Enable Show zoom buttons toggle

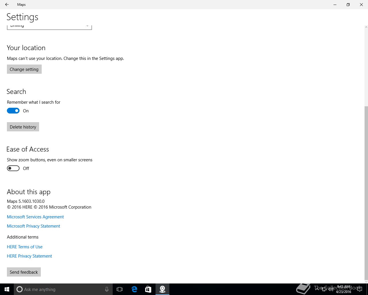pyautogui.click(x=13, y=168)
